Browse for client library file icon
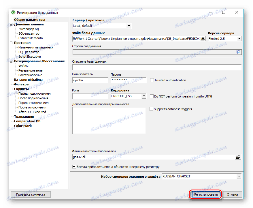Viewport: 253px width, 208px height. (238, 157)
